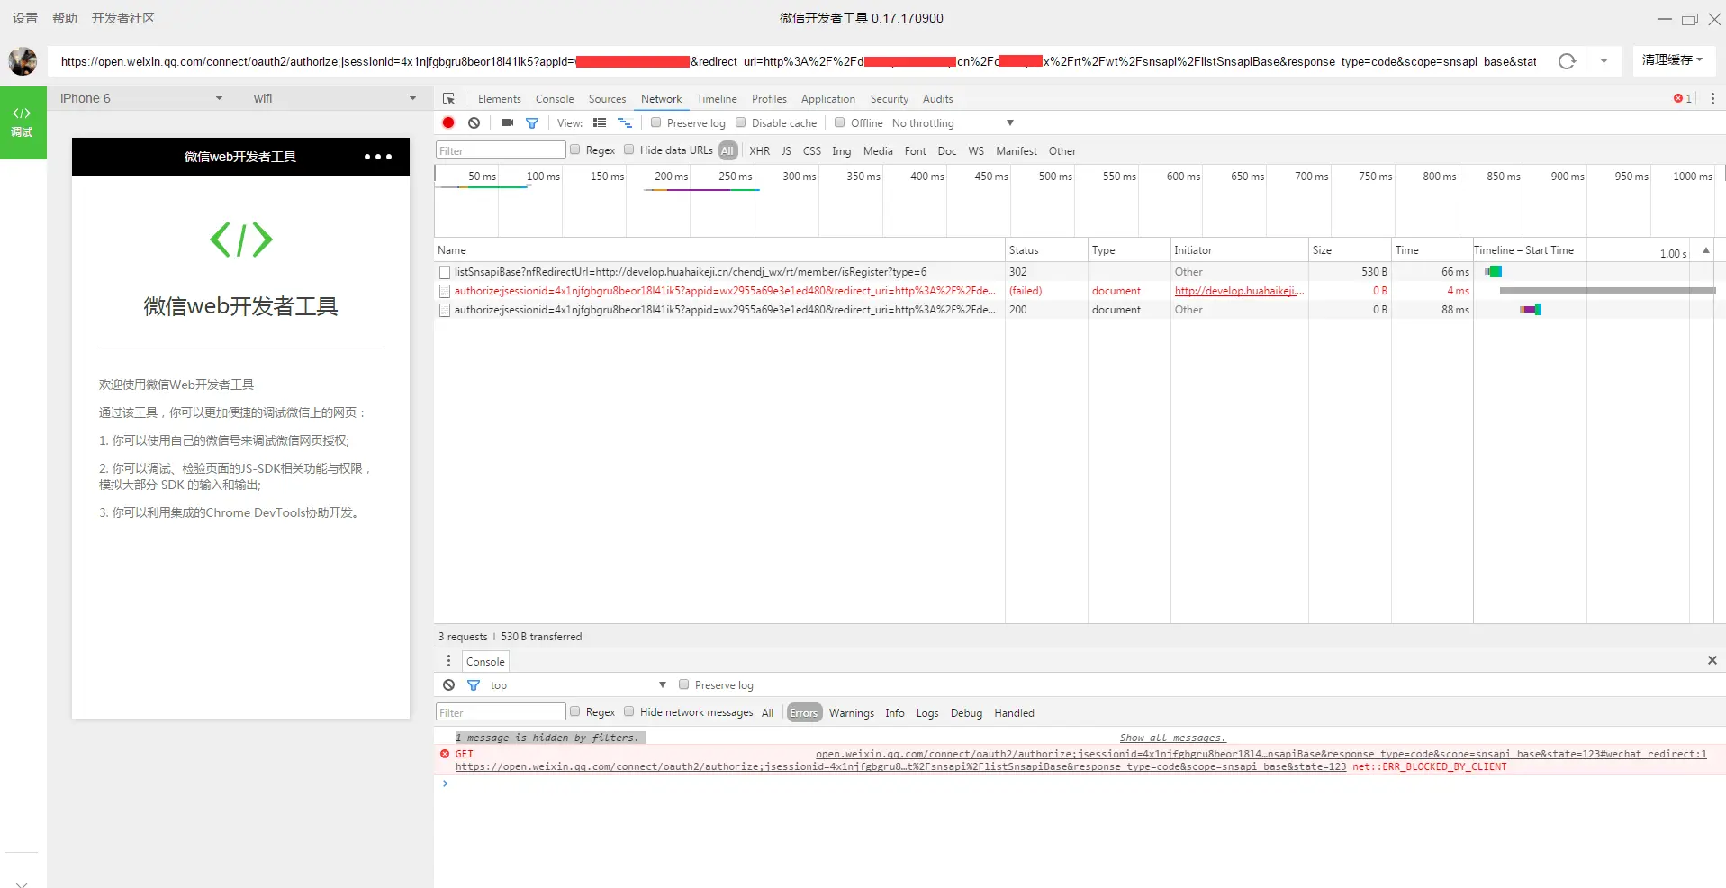
Task: Select the failed authorize request row
Action: [1073, 291]
